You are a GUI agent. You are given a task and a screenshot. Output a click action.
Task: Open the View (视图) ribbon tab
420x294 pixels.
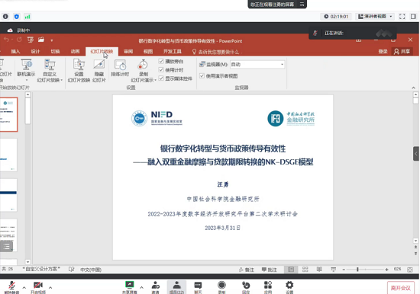[148, 51]
